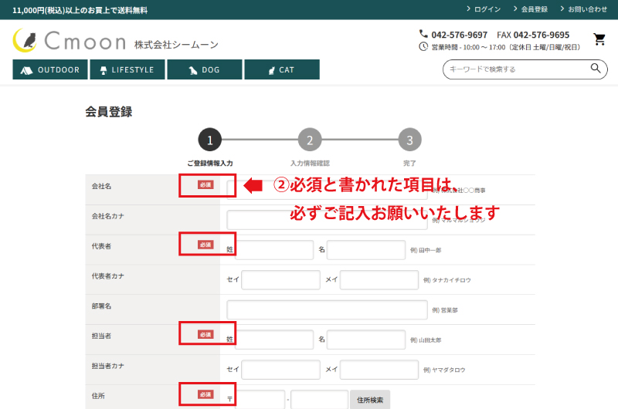Click the 例) 山田太郎 example text
The height and width of the screenshot is (409, 618).
click(x=426, y=340)
